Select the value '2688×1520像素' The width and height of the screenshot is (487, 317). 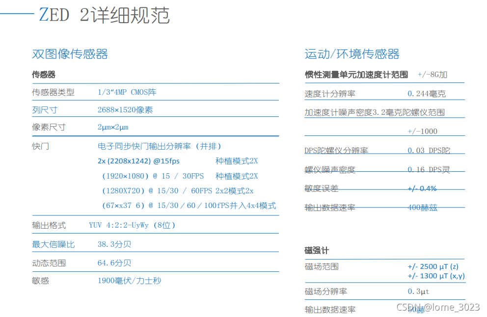click(x=125, y=110)
